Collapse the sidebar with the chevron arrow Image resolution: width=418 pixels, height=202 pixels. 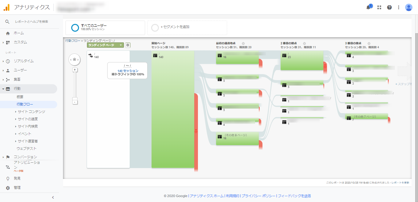(53, 197)
